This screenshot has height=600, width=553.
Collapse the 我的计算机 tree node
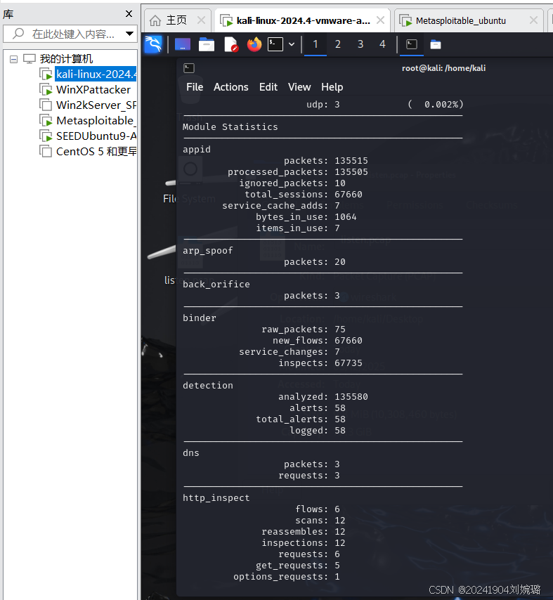pos(14,59)
